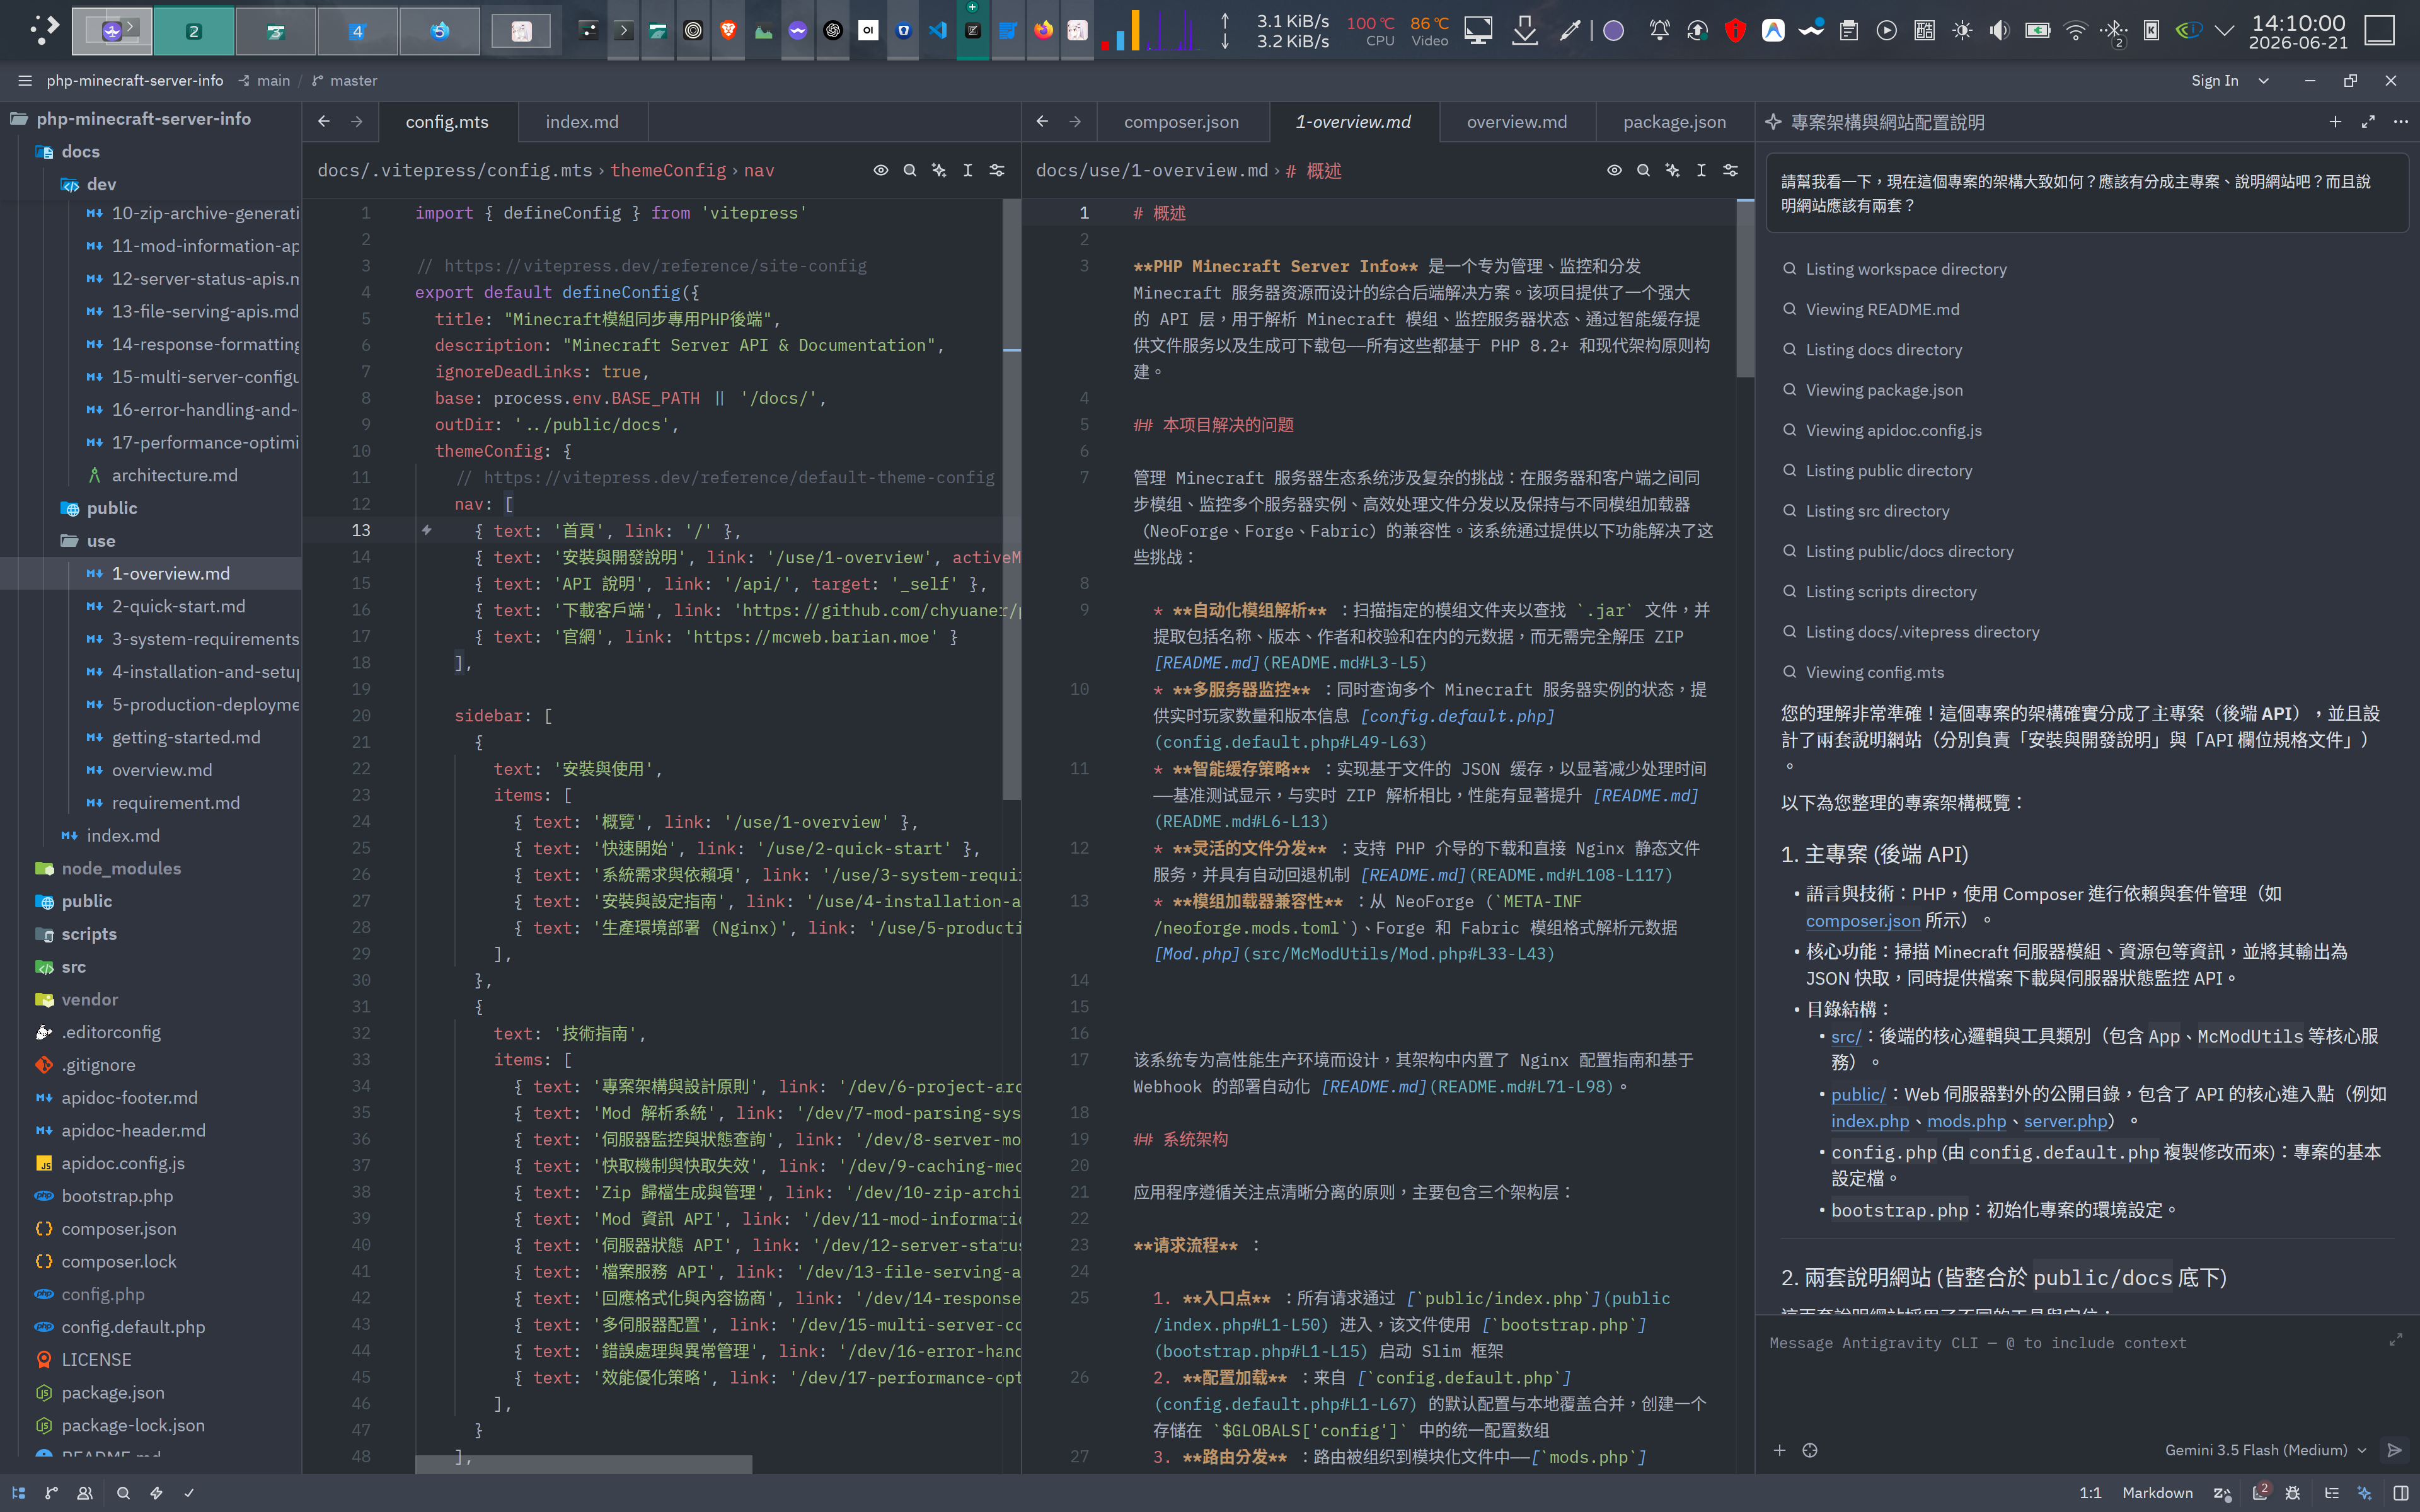This screenshot has width=2420, height=1512.
Task: Open composer.json link in agent response
Action: (x=1863, y=920)
